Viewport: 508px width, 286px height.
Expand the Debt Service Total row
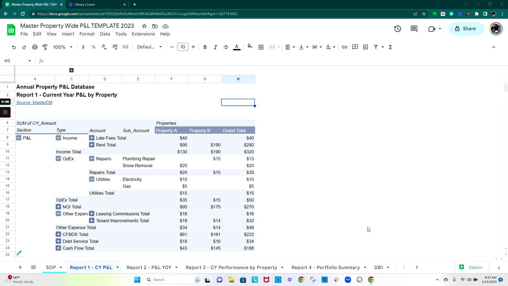click(58, 241)
